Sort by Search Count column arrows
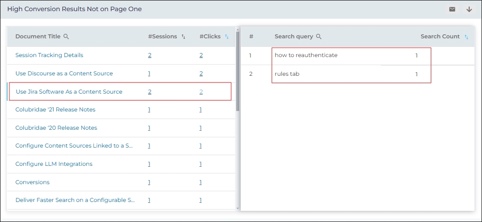The image size is (482, 222). [x=467, y=37]
